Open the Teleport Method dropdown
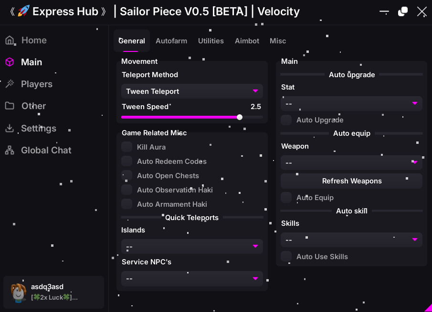 coord(192,91)
